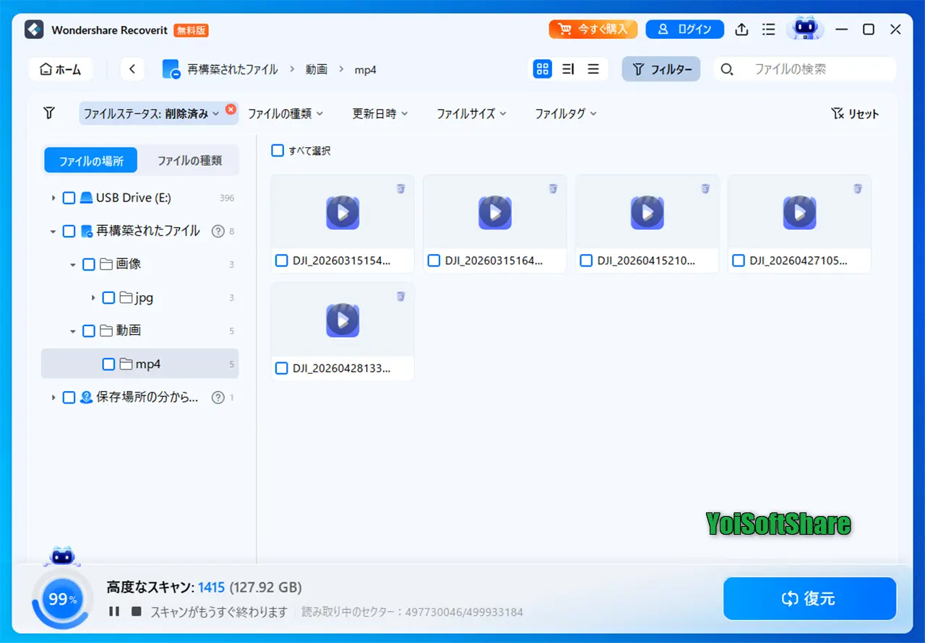Screen dimensions: 925x643
Task: Click the search magnifier icon
Action: tap(728, 69)
